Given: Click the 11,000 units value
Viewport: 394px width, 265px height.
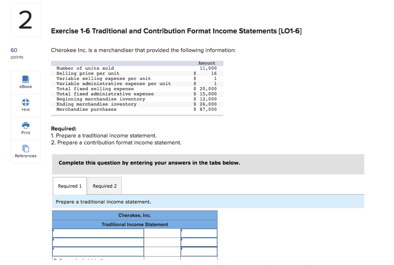Looking at the screenshot, I should (208, 68).
